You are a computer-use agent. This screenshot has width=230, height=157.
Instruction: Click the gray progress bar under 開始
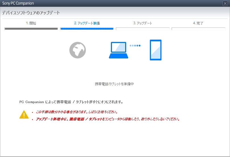pyautogui.click(x=31, y=29)
